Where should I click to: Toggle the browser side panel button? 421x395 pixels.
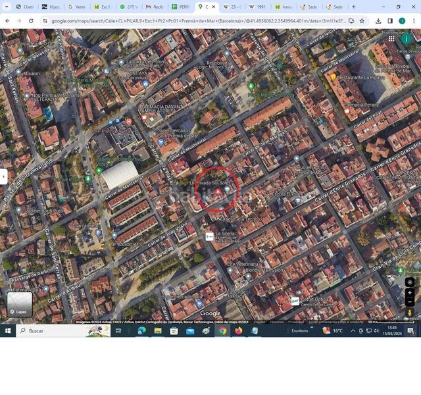[390, 21]
